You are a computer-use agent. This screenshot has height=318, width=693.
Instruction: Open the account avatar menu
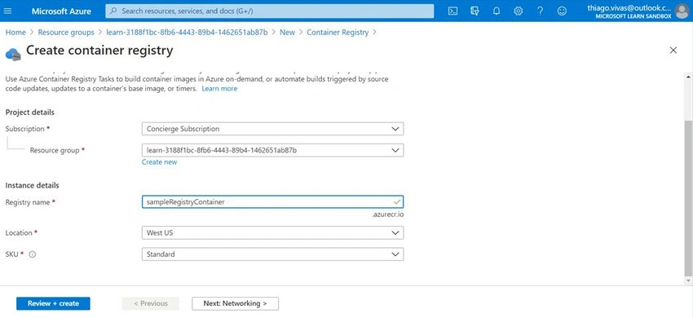click(x=682, y=11)
